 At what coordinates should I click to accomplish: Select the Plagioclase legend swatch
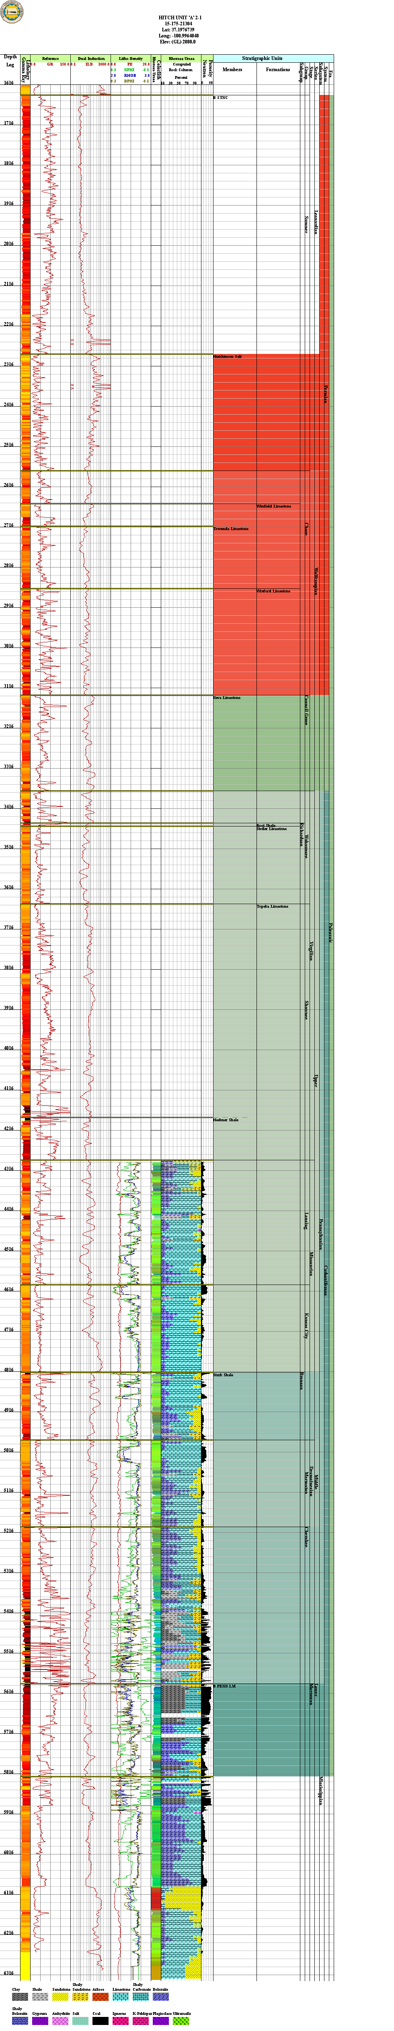(162, 2021)
